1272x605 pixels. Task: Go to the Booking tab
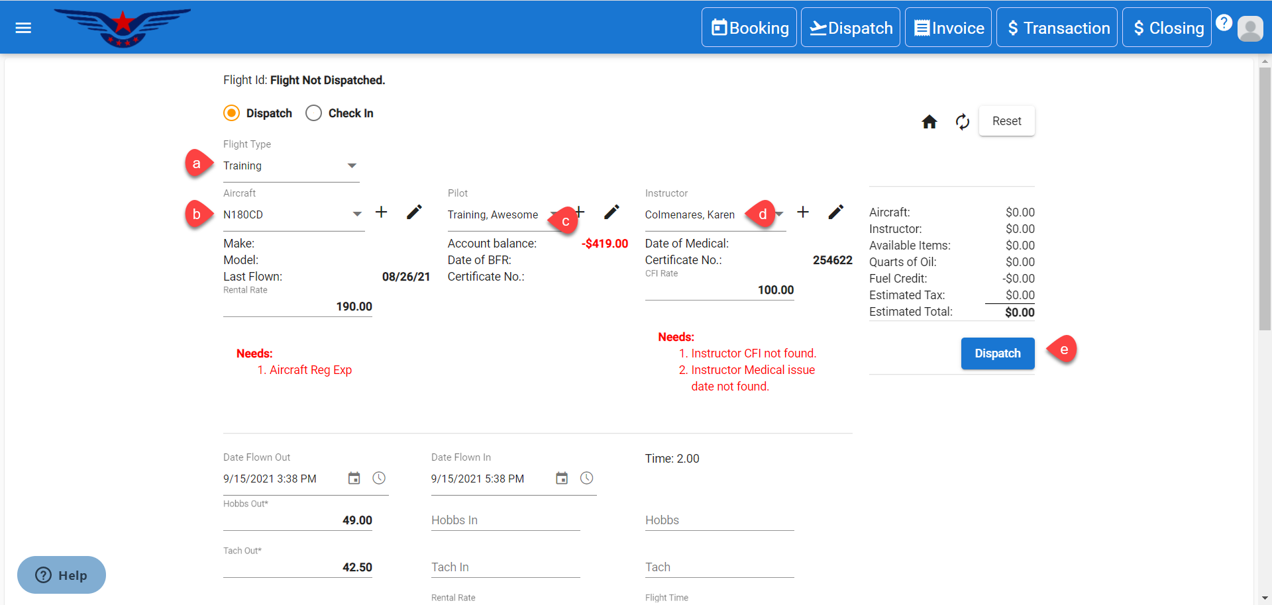[x=749, y=28]
